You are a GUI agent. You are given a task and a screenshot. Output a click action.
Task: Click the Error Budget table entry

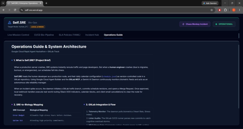click(19, 115)
